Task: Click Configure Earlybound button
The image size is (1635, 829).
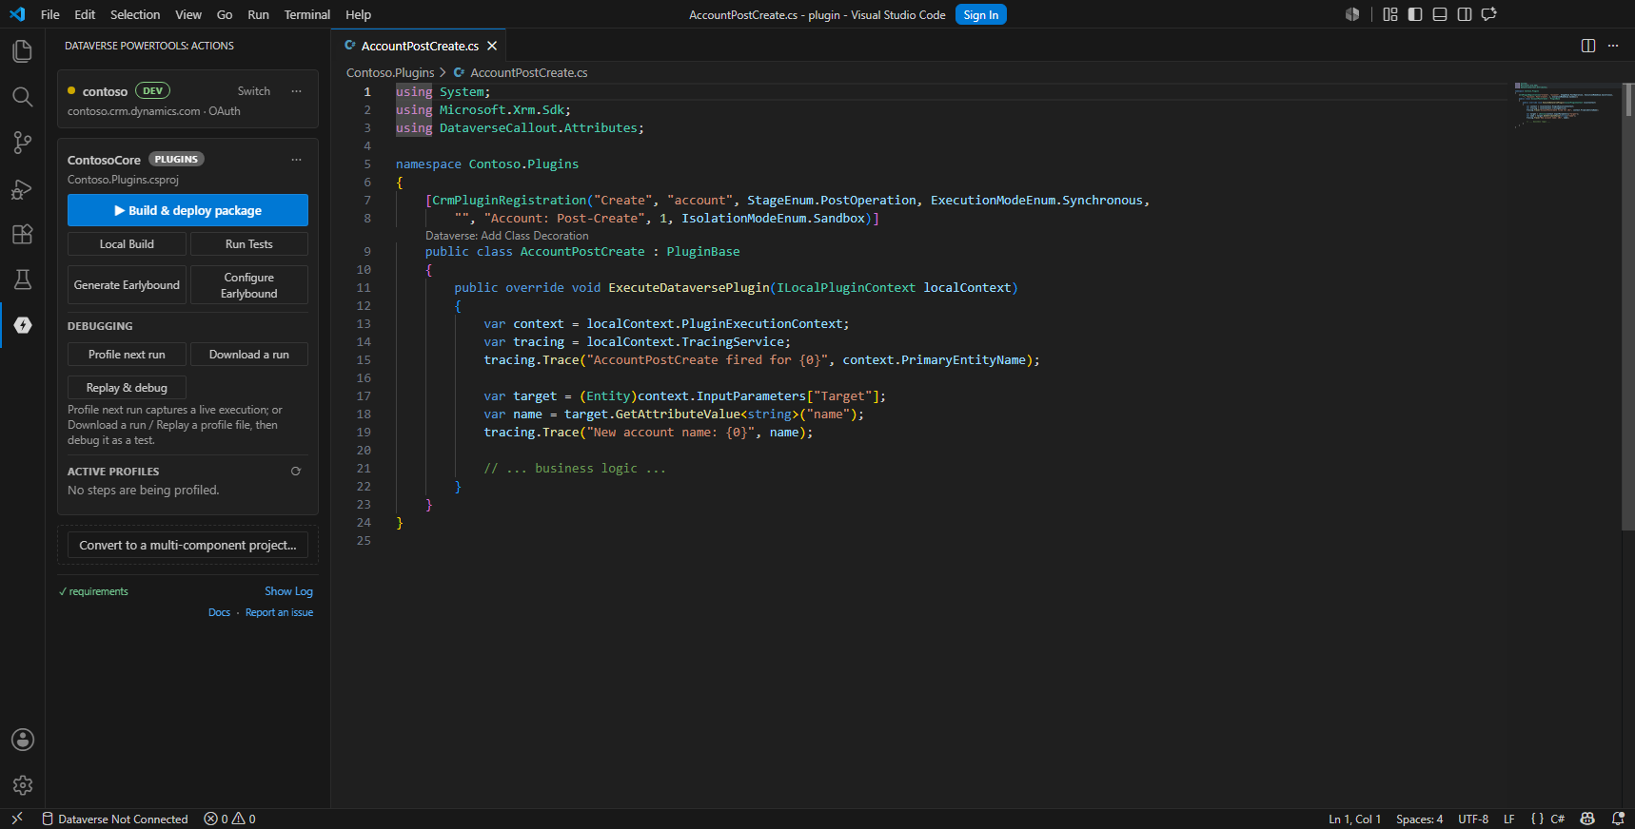Action: point(249,285)
